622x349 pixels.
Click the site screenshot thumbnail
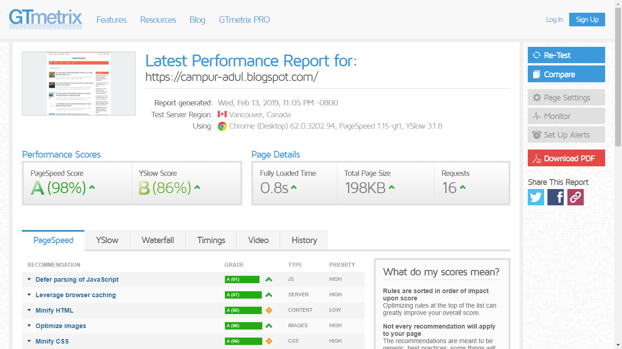coord(79,84)
